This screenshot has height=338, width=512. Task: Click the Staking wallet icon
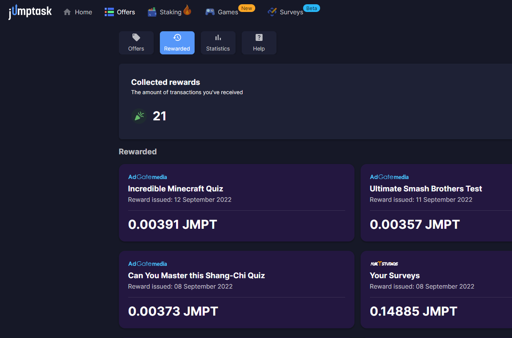(152, 12)
